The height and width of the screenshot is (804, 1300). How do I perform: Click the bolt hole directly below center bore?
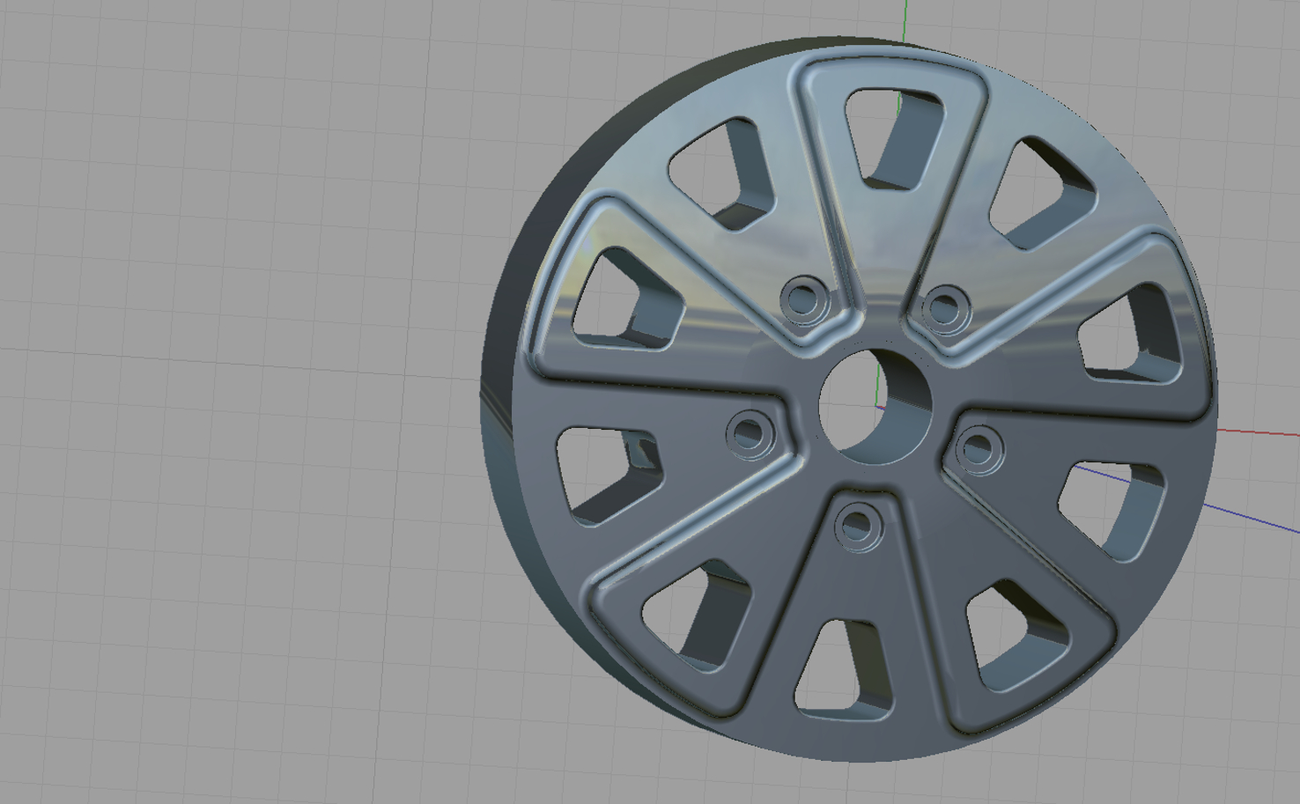click(859, 526)
